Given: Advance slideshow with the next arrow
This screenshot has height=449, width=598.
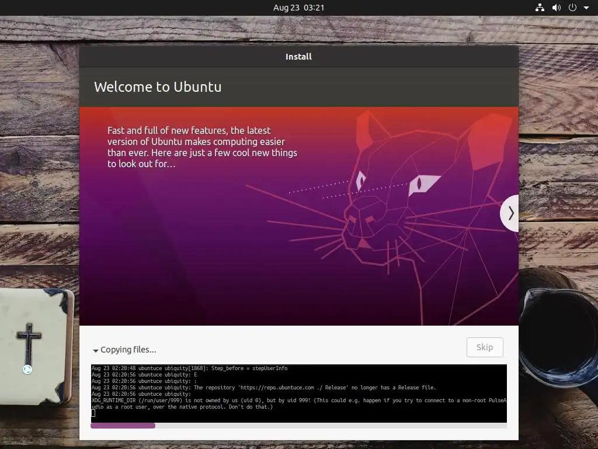Looking at the screenshot, I should coord(510,213).
